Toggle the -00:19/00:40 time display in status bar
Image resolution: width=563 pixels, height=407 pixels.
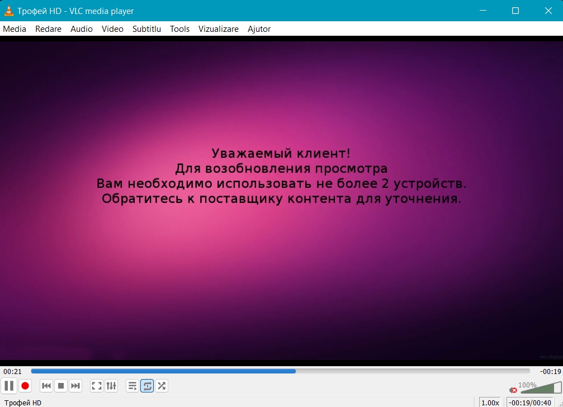(530, 403)
